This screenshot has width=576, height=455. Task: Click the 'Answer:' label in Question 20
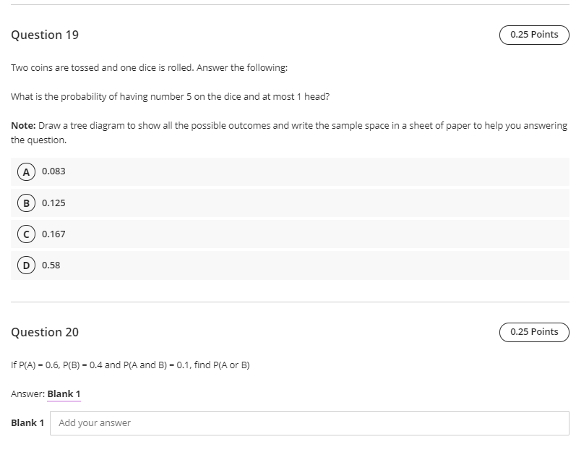click(28, 394)
